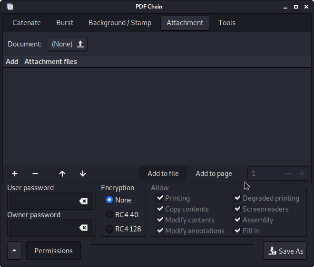
Task: Clear the Owner password field with backspace icon
Action: [84, 228]
